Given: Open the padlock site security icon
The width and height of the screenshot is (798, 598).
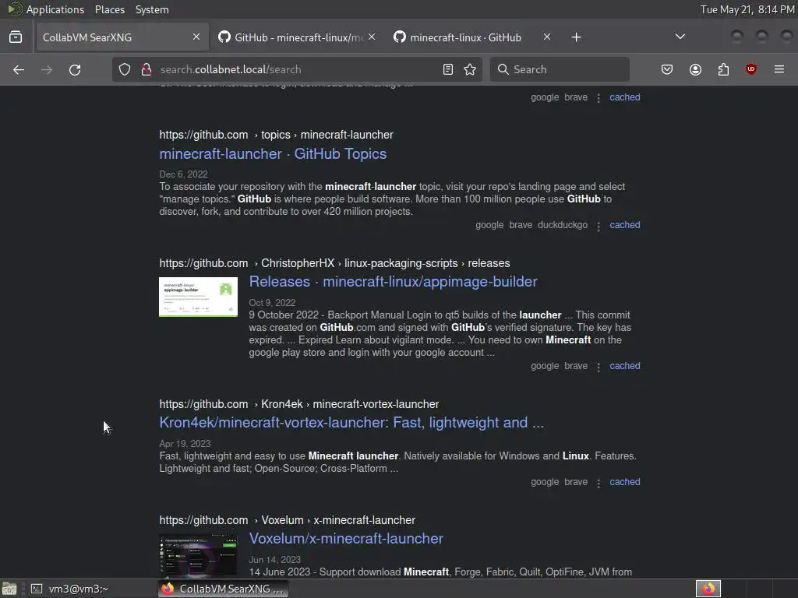Looking at the screenshot, I should point(147,69).
